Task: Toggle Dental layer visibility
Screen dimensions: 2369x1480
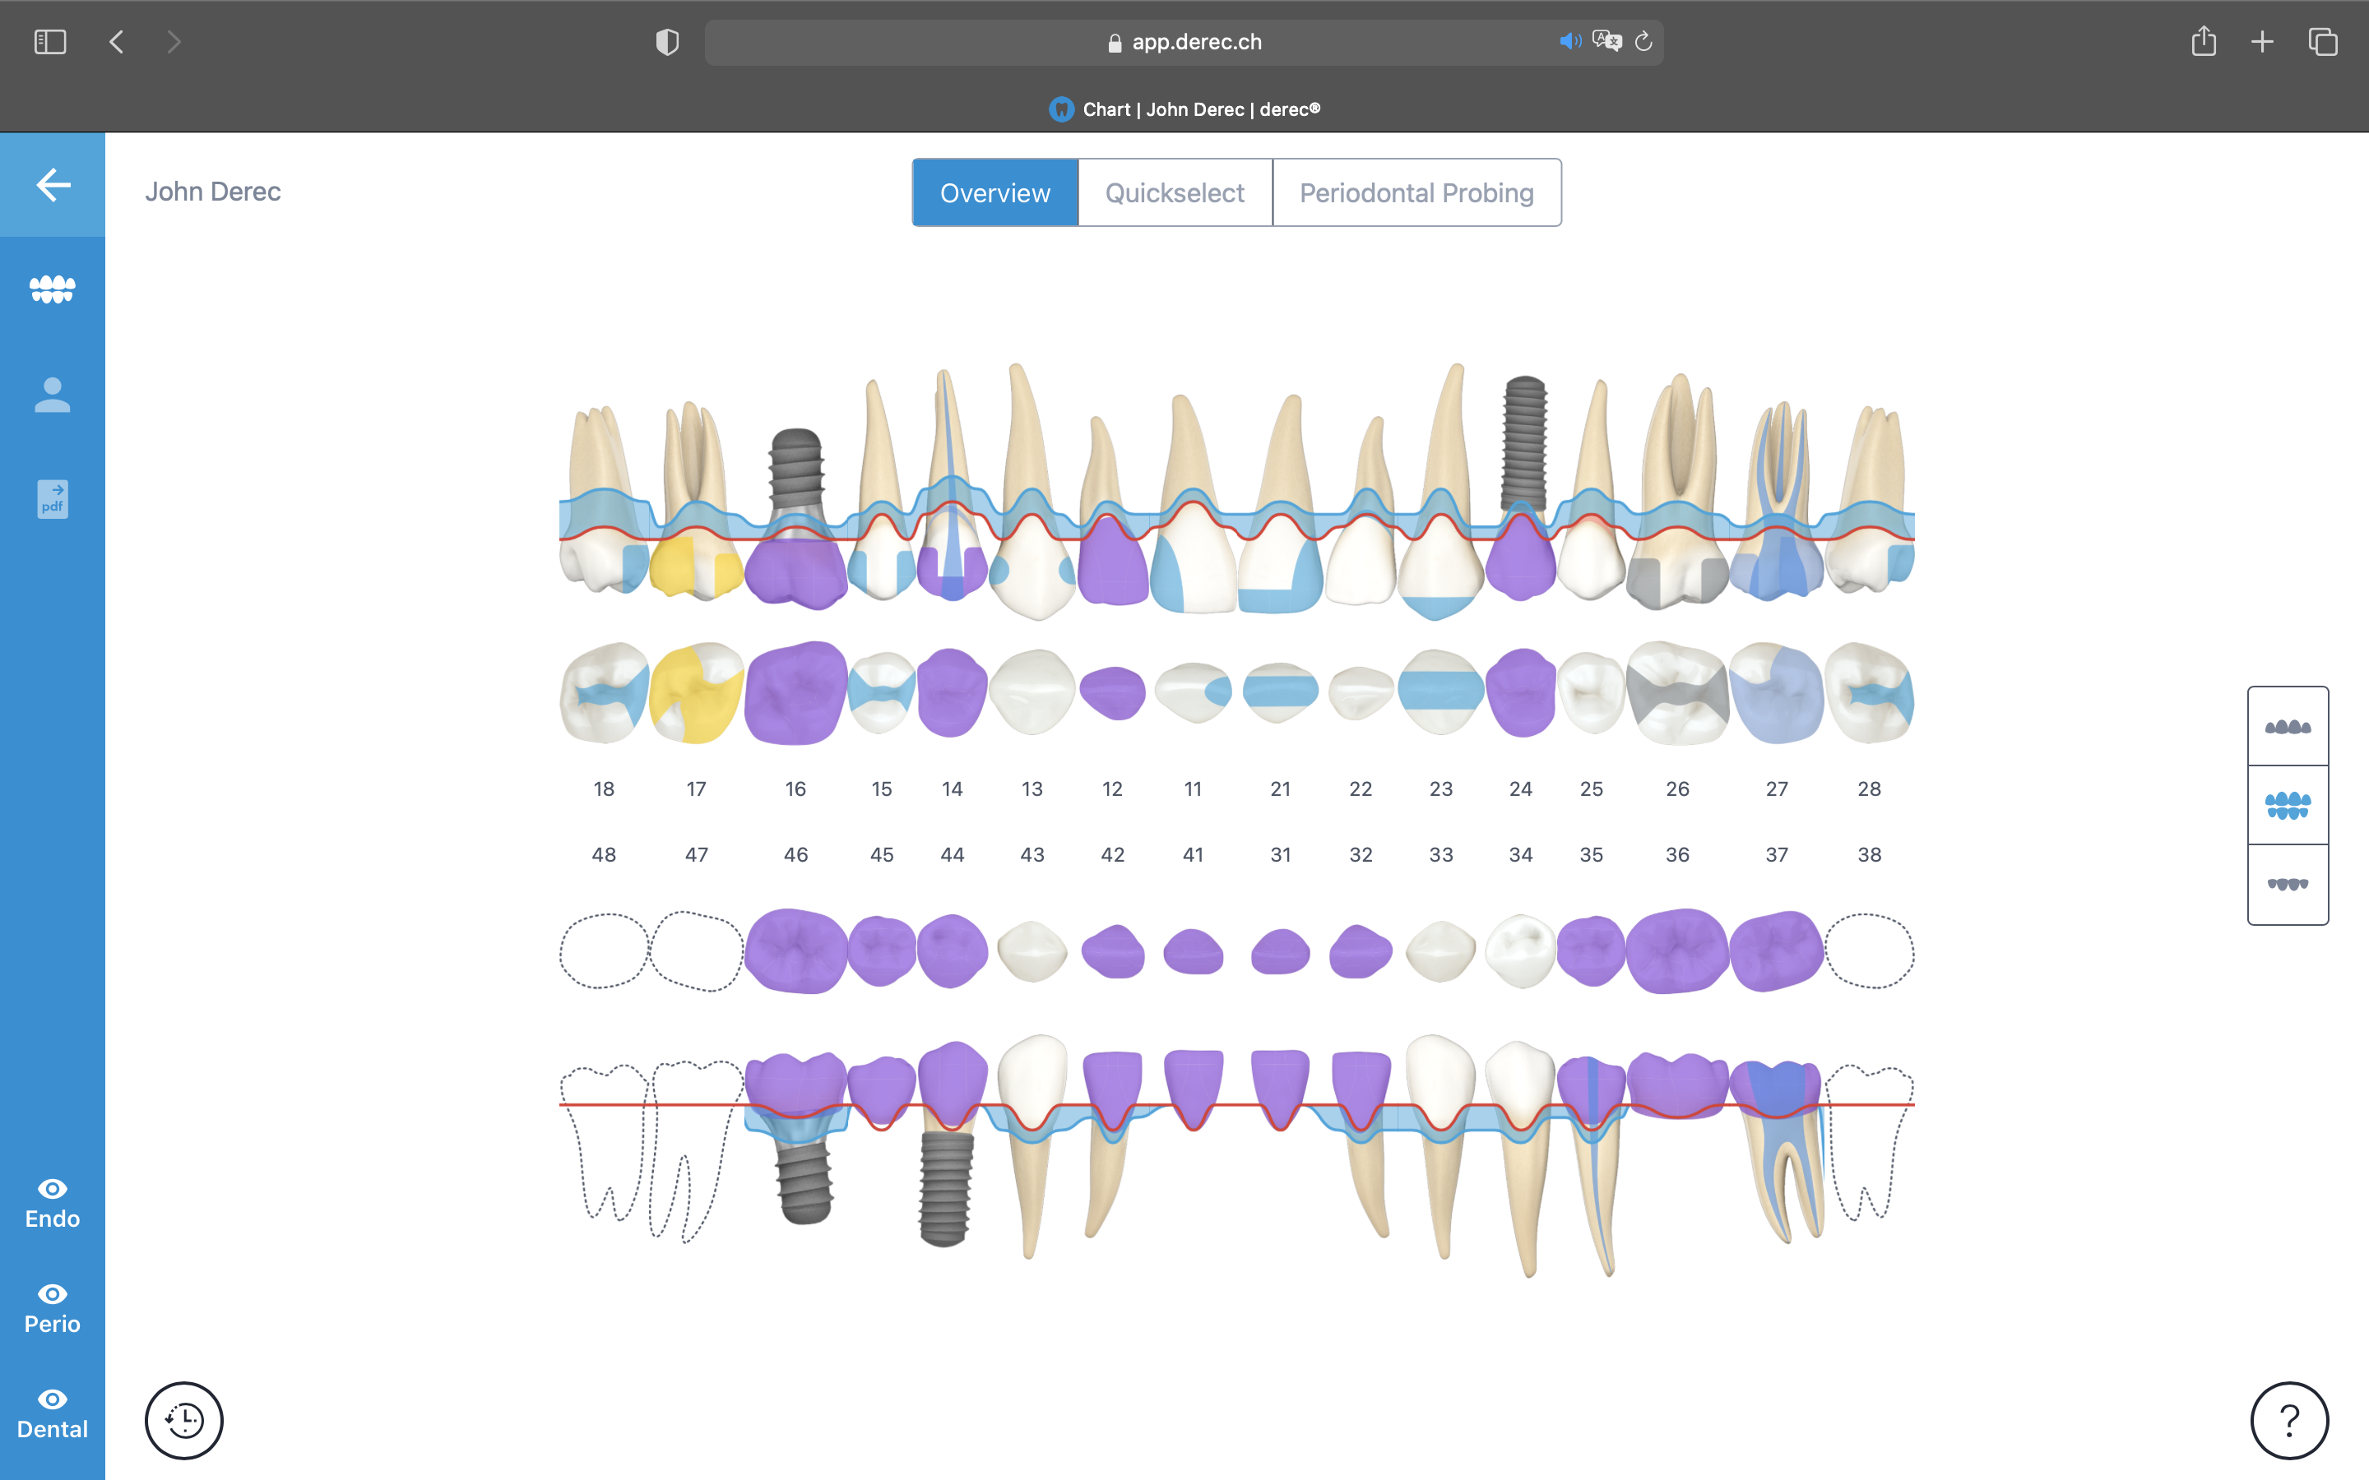Action: point(52,1413)
